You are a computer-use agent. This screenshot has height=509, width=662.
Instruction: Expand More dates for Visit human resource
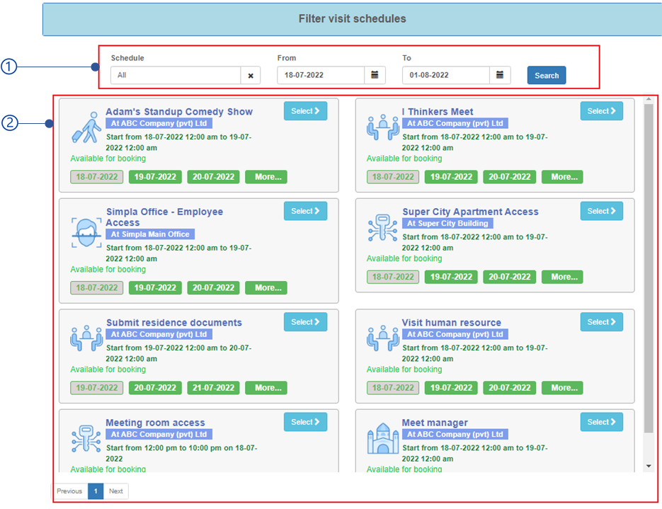coord(562,388)
